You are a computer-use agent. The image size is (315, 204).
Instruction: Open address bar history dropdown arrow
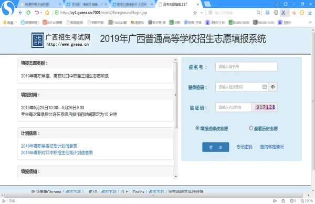coord(202,13)
